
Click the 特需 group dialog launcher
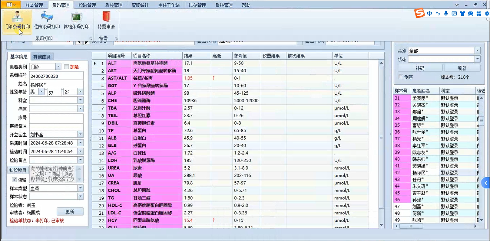(116, 38)
